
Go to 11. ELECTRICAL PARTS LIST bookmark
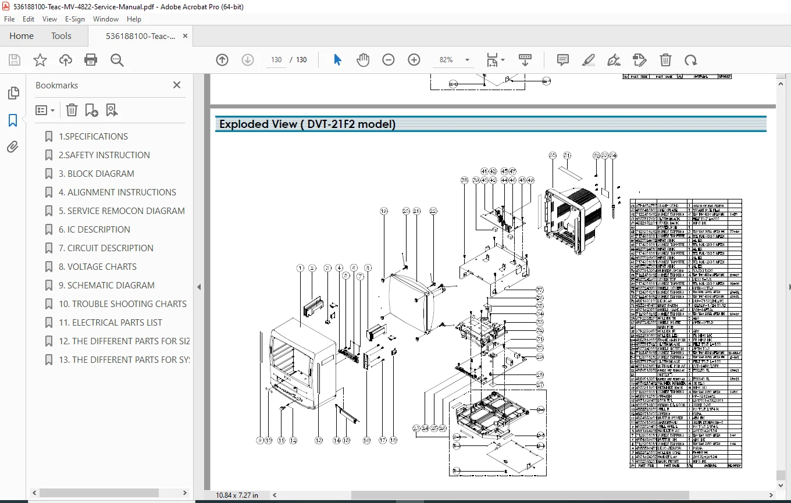click(x=111, y=323)
